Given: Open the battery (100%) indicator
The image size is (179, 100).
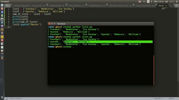Looking at the screenshot, I should (159, 2).
